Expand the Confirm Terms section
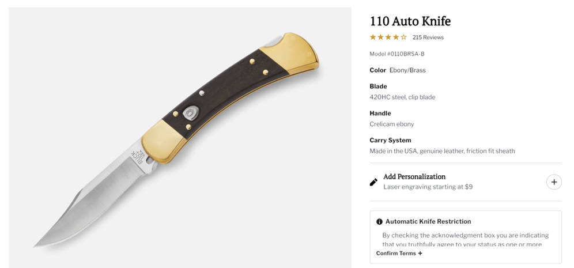 [399, 254]
